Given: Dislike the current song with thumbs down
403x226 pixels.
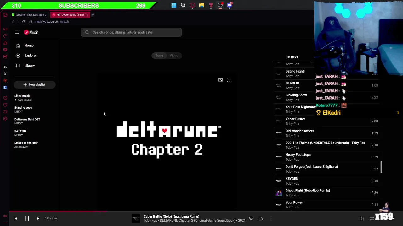Looking at the screenshot, I should click(x=251, y=218).
